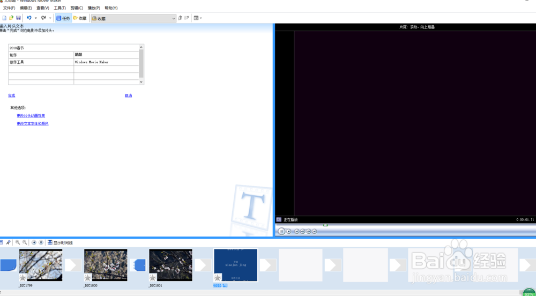Go back to previous clip in preview
536x296 pixels.
297,232
